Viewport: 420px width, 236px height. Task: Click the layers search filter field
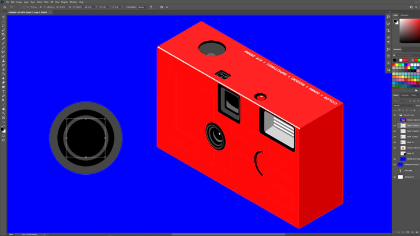(400, 101)
